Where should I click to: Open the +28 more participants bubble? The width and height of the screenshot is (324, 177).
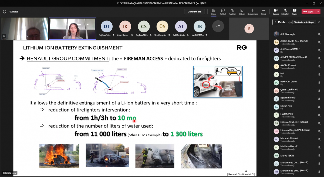[218, 26]
